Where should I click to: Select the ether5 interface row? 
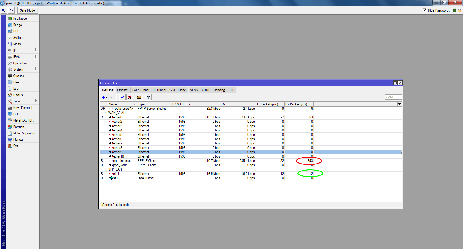[251, 135]
